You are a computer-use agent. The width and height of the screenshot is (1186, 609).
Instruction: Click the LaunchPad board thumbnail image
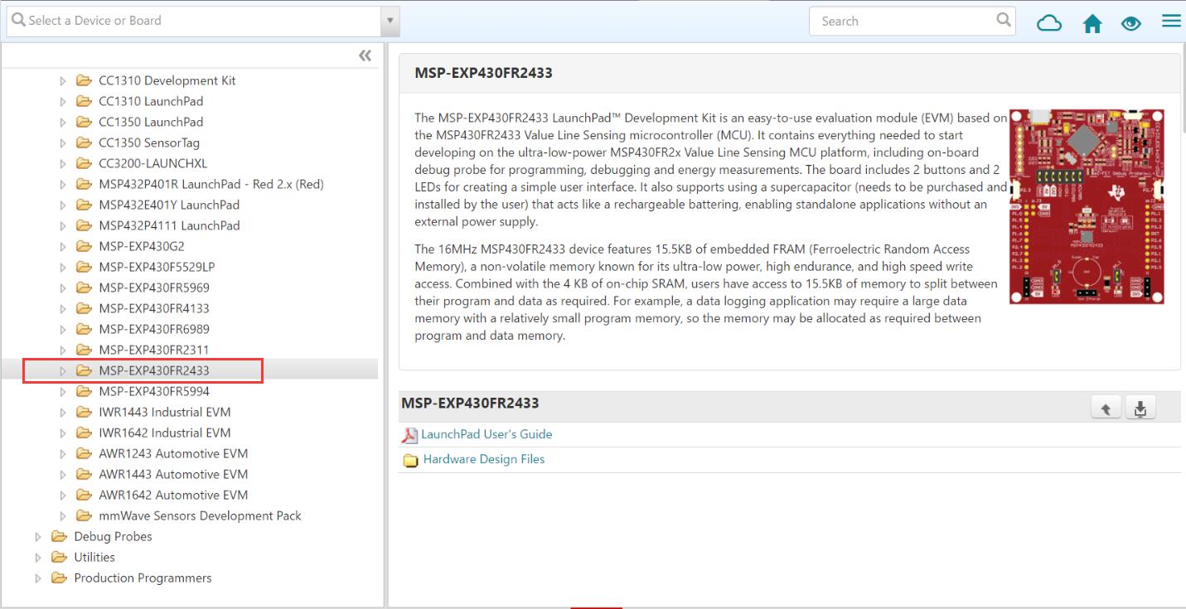tap(1087, 206)
